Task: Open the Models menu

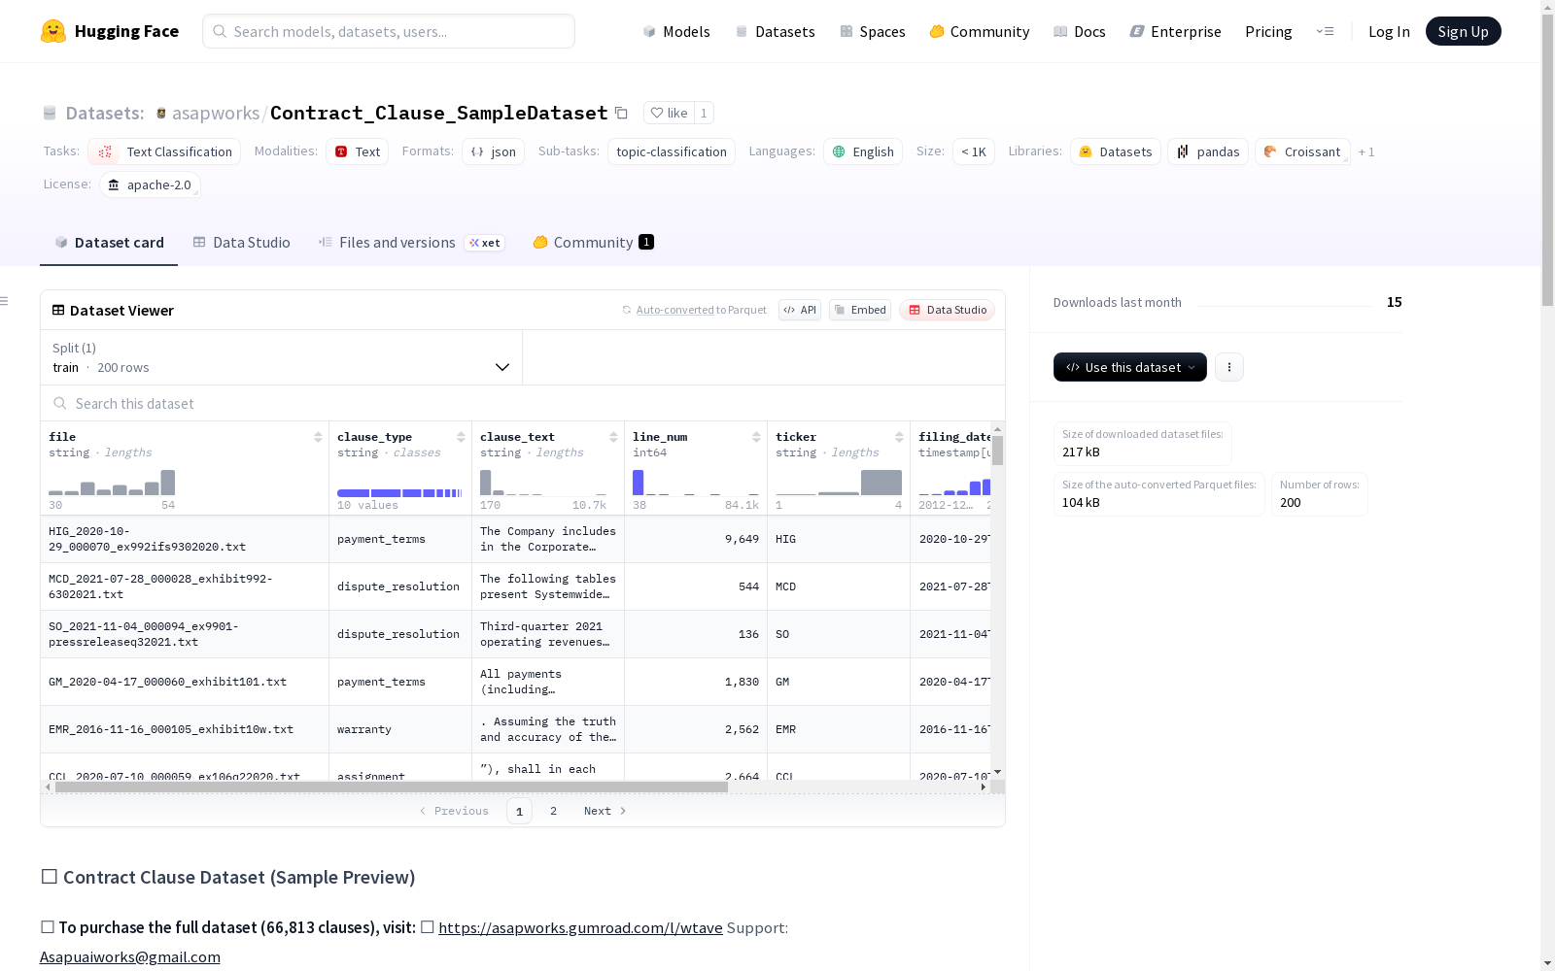Action: click(x=676, y=31)
